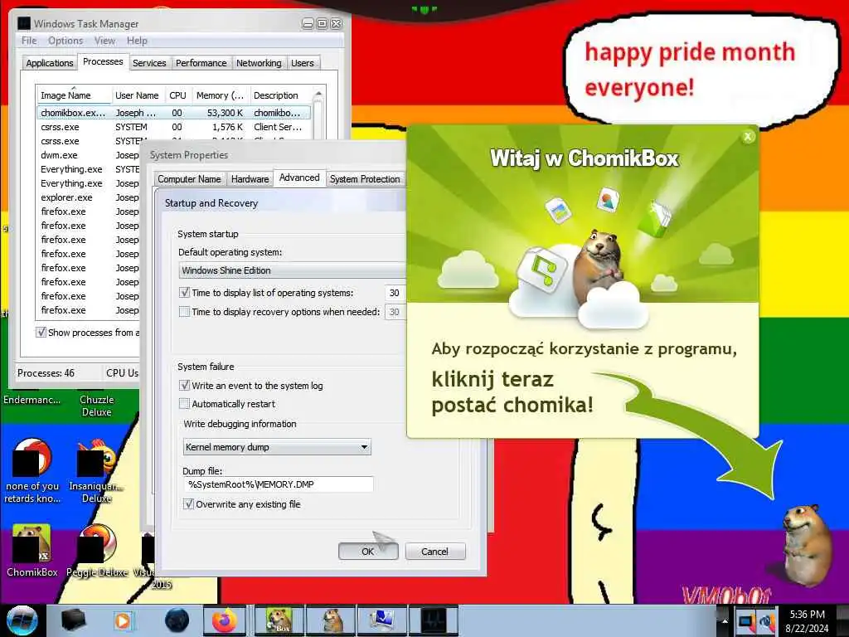Click the Dump file path field
Image resolution: width=849 pixels, height=637 pixels.
pyautogui.click(x=278, y=484)
